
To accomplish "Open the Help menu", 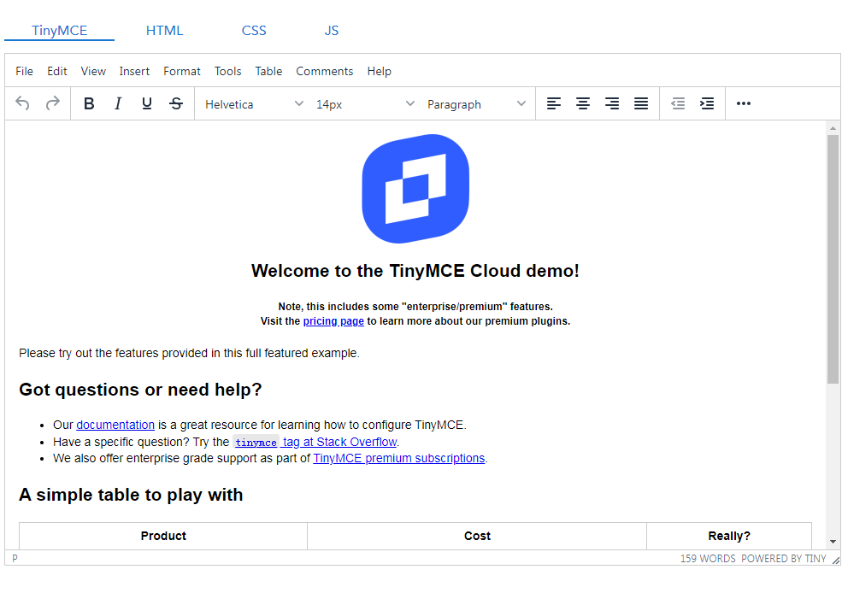I will tap(379, 72).
